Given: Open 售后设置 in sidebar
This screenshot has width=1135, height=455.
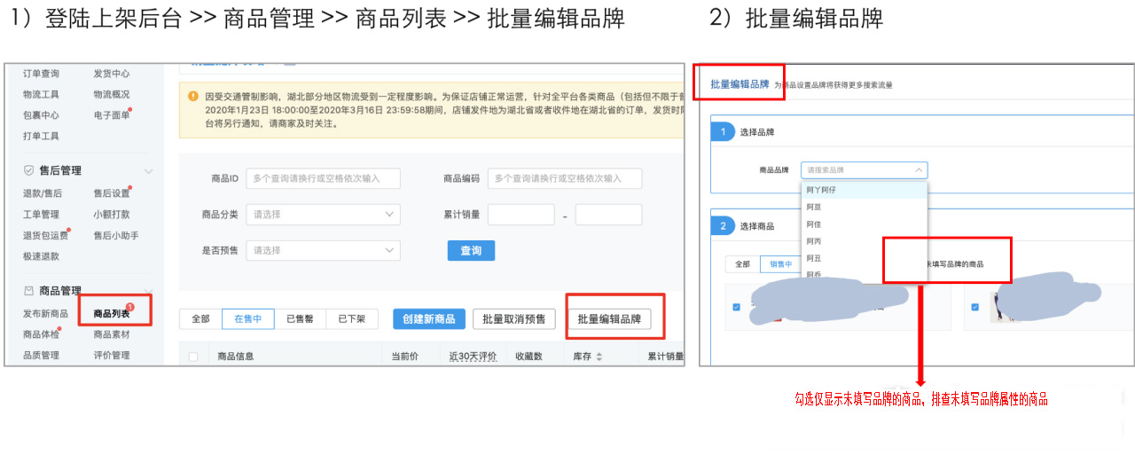Looking at the screenshot, I should pyautogui.click(x=112, y=193).
